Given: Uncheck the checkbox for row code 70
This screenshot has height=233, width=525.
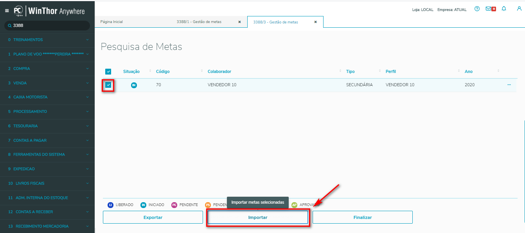Looking at the screenshot, I should tap(108, 85).
